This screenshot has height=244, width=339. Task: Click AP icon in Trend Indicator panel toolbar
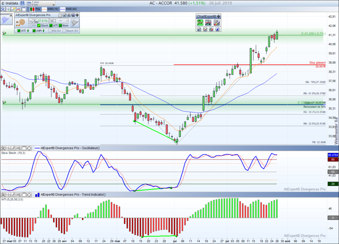(x=19, y=195)
